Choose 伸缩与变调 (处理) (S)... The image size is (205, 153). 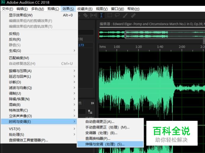tap(110, 144)
